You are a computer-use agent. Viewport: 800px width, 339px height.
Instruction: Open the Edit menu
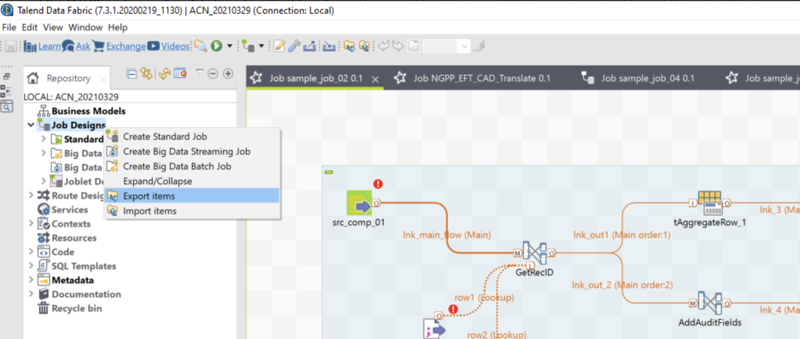point(29,27)
